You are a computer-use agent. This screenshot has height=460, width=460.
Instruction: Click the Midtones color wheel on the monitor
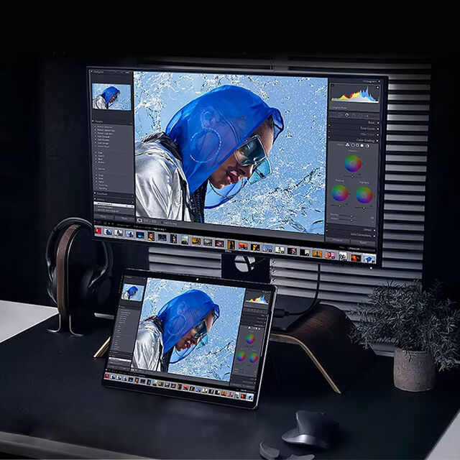353,163
